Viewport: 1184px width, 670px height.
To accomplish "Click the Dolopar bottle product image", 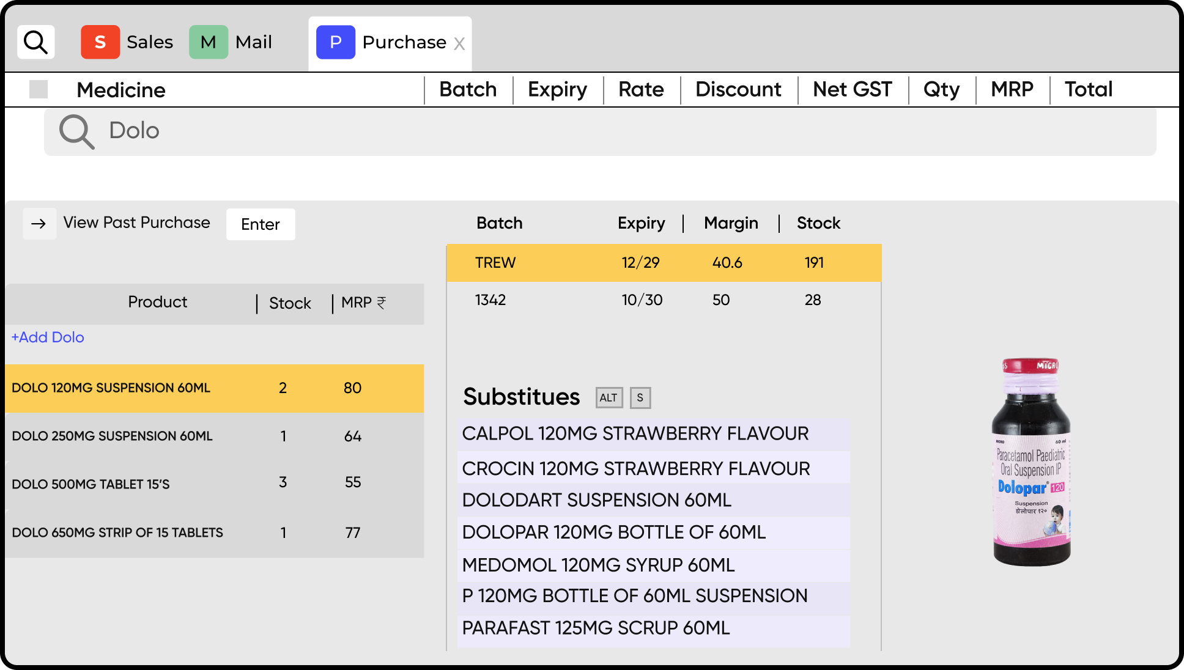I will click(x=1031, y=462).
